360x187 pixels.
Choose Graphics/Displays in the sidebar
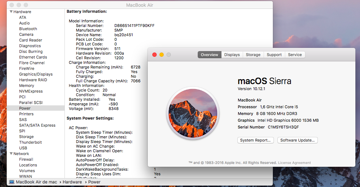coord(36,74)
